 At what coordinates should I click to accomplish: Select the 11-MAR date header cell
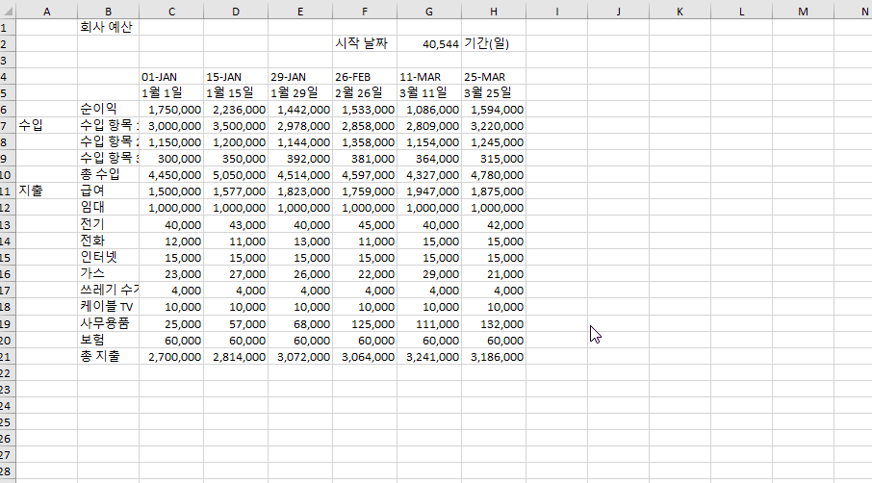[429, 77]
